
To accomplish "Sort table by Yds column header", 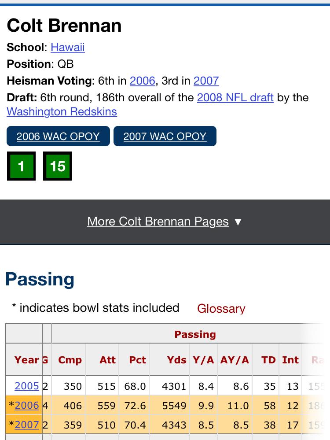I will (176, 360).
